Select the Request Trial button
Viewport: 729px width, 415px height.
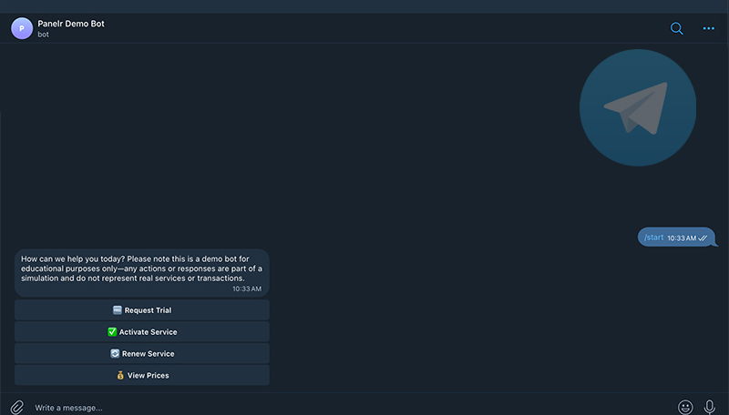click(x=142, y=310)
